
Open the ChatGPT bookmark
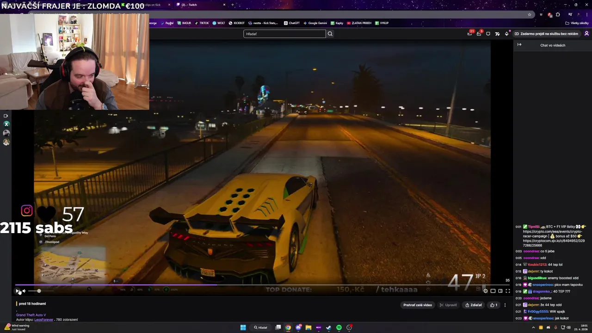pos(292,23)
